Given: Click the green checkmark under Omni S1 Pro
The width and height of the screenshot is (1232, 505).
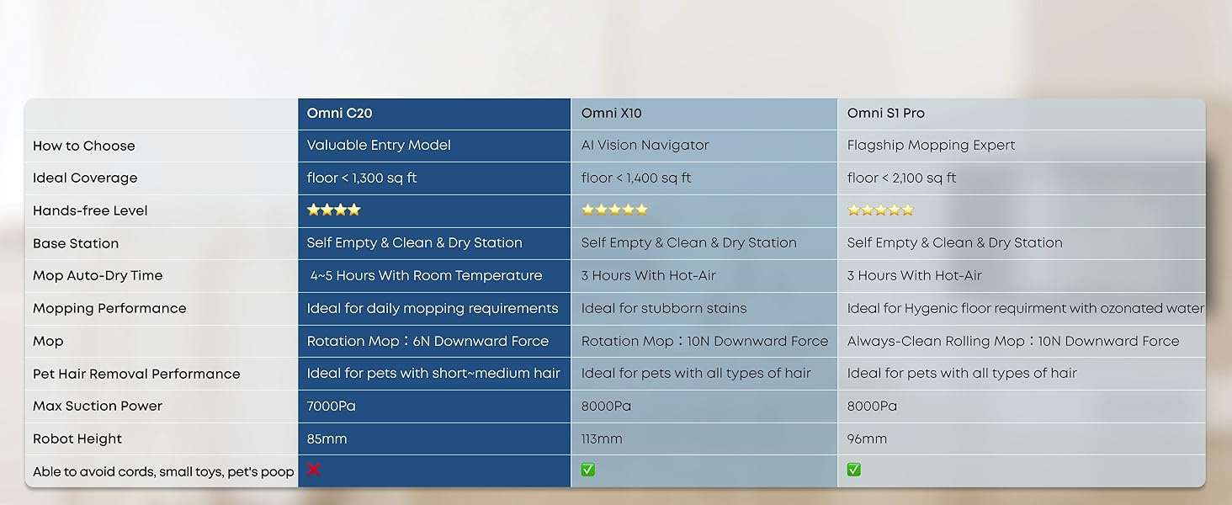Looking at the screenshot, I should click(854, 470).
